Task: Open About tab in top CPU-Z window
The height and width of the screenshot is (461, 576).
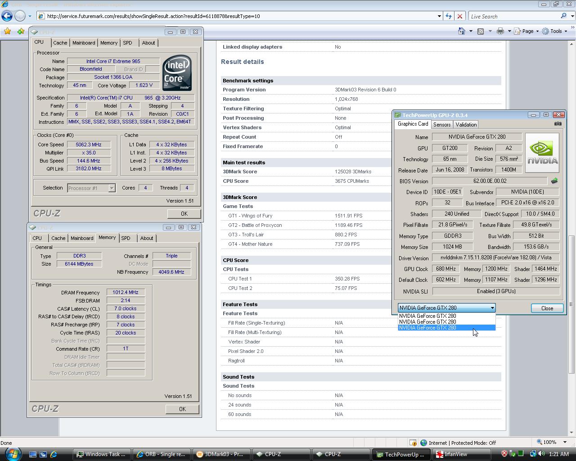Action: [148, 43]
